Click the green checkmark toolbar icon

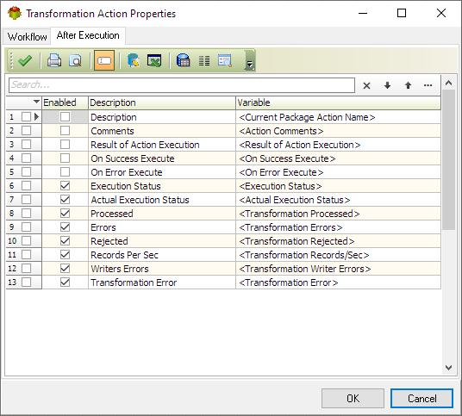25,60
